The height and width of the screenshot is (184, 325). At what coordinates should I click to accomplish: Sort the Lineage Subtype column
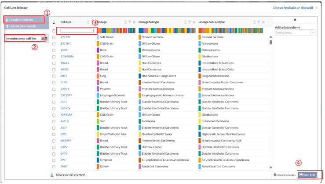pos(185,22)
